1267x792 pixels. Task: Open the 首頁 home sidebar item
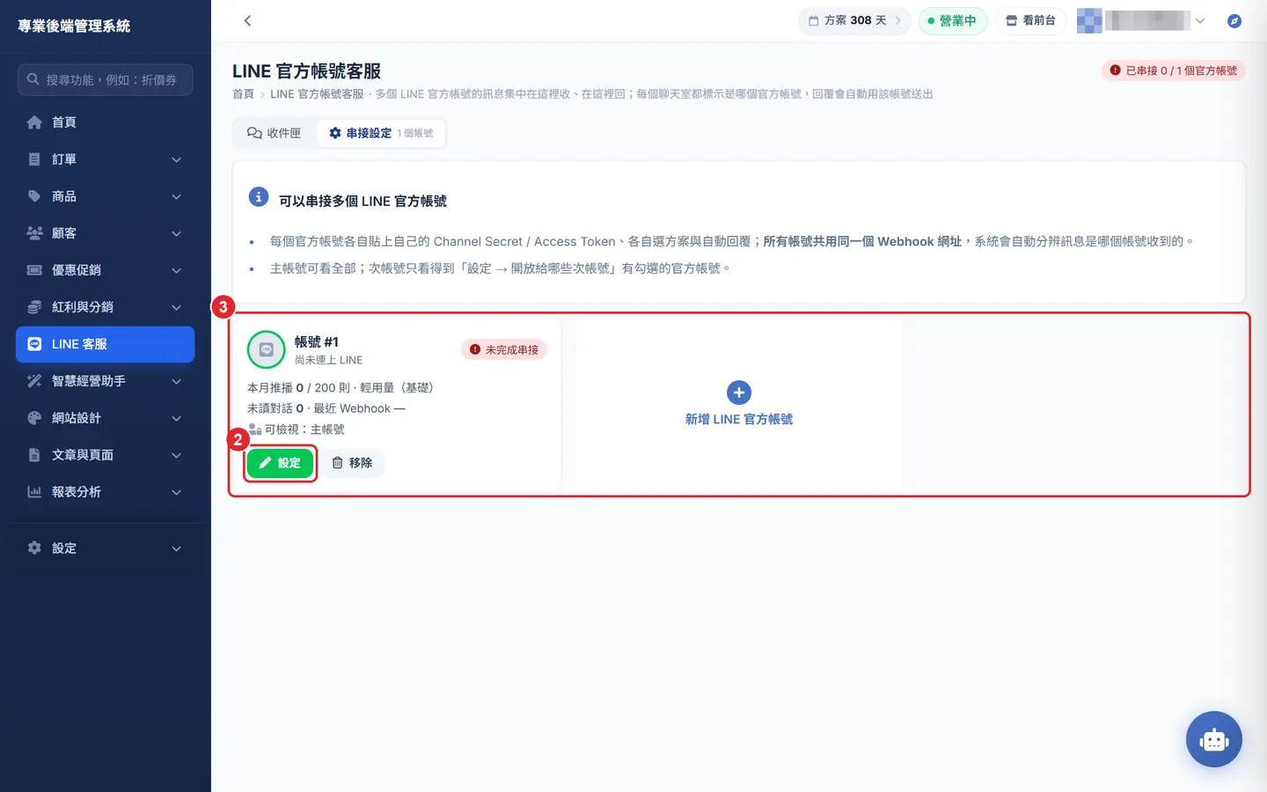point(105,122)
